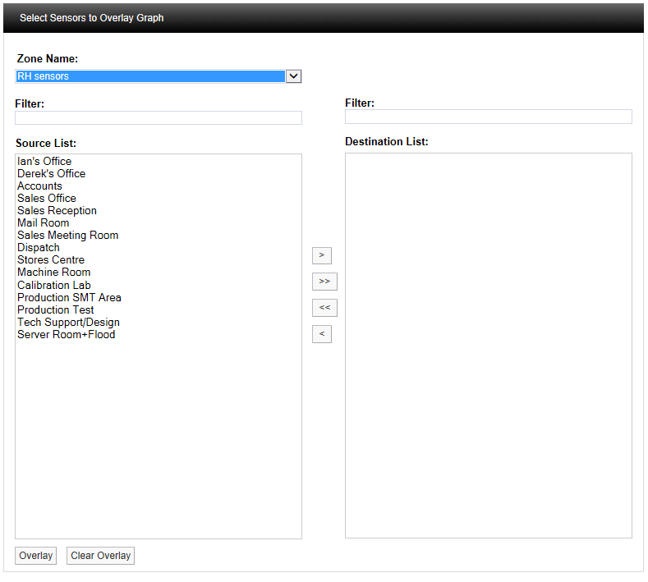Screen dimensions: 648x582
Task: Select Machine Room from Source List
Action: 53,273
